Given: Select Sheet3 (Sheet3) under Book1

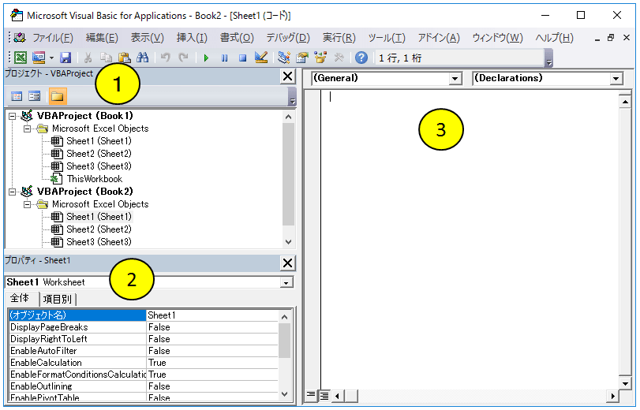Looking at the screenshot, I should 99,166.
